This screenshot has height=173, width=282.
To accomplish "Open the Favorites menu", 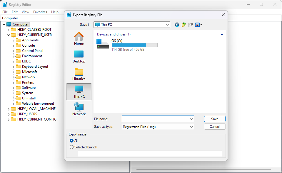I will coord(40,12).
